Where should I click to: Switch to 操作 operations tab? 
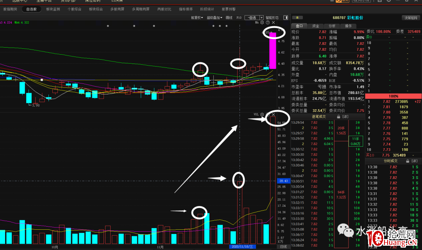pos(348,26)
